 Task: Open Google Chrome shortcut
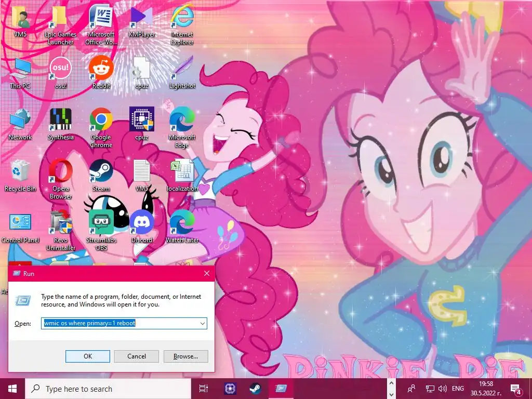(101, 128)
